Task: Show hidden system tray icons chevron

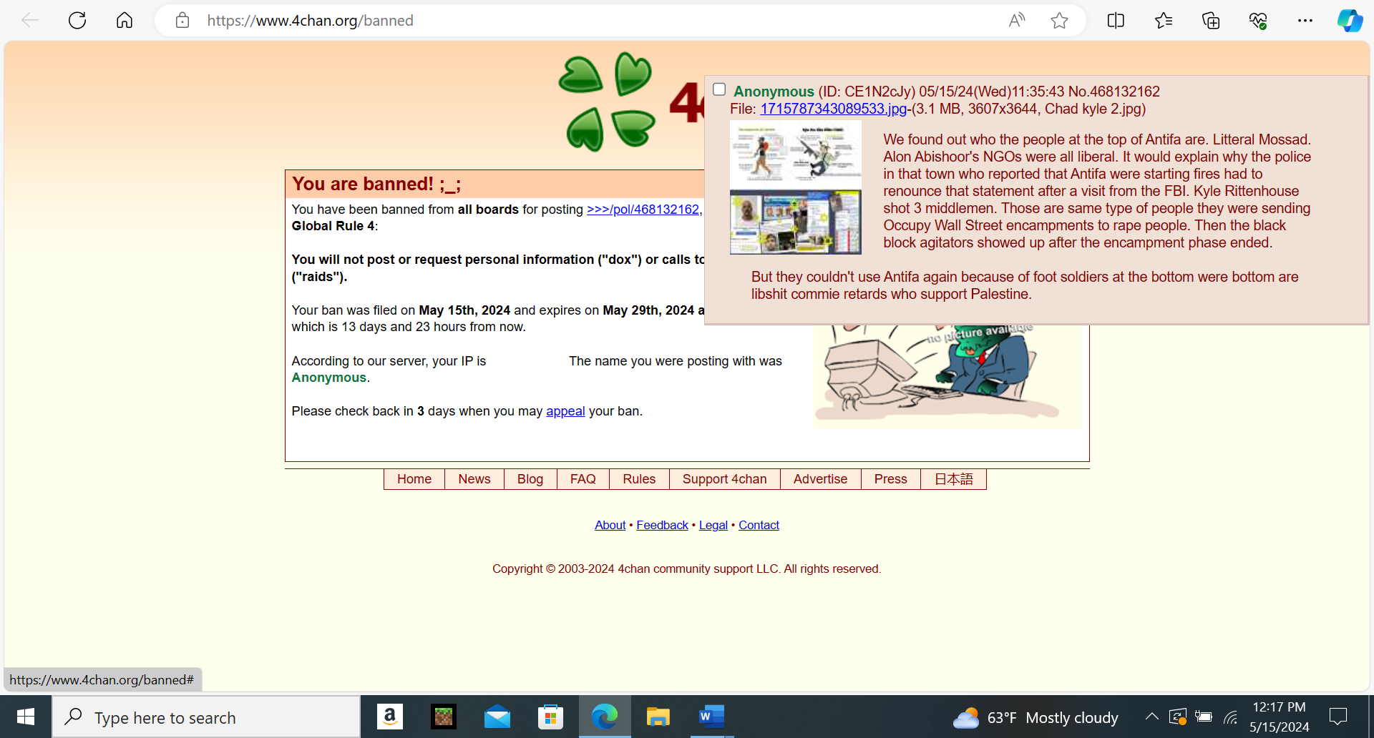Action: point(1151,716)
